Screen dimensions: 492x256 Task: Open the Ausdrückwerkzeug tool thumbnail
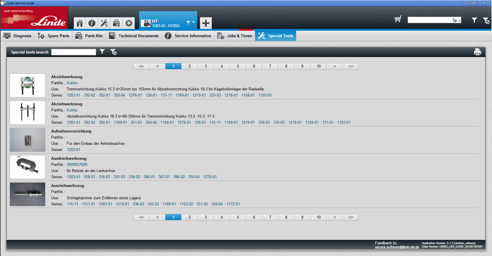[x=27, y=167]
